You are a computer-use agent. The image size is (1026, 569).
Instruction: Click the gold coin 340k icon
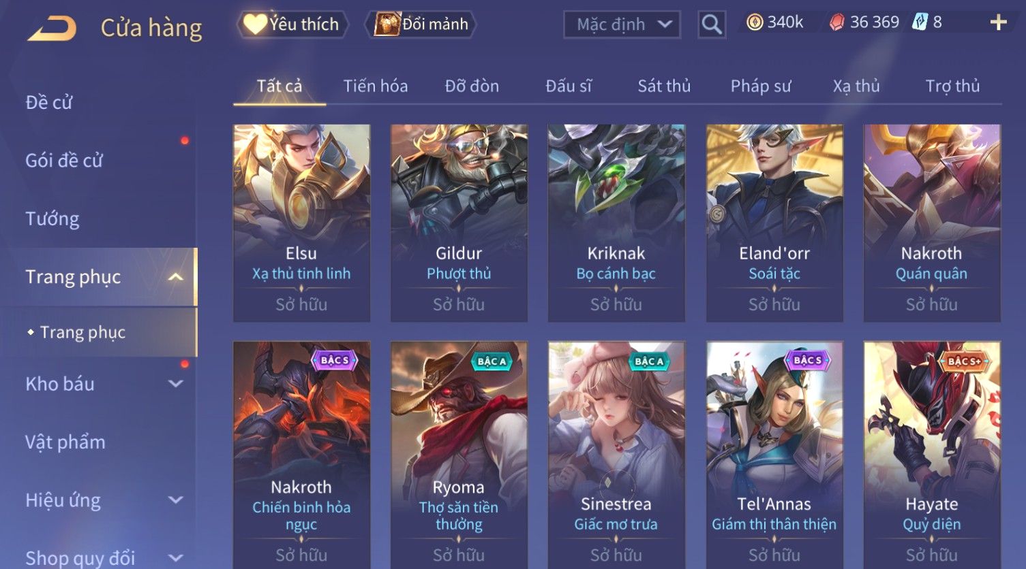click(x=755, y=22)
